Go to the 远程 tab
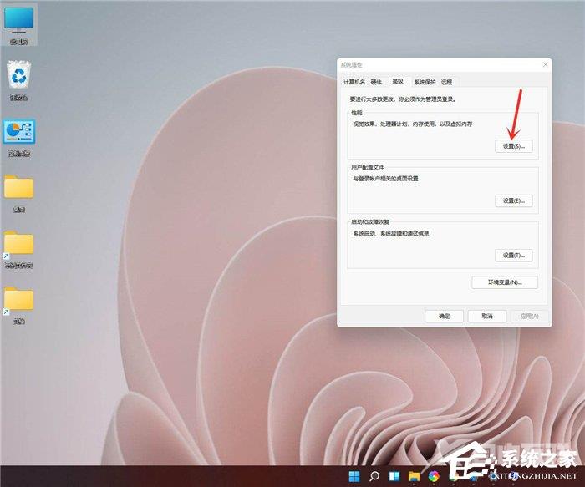The image size is (585, 487). point(446,82)
